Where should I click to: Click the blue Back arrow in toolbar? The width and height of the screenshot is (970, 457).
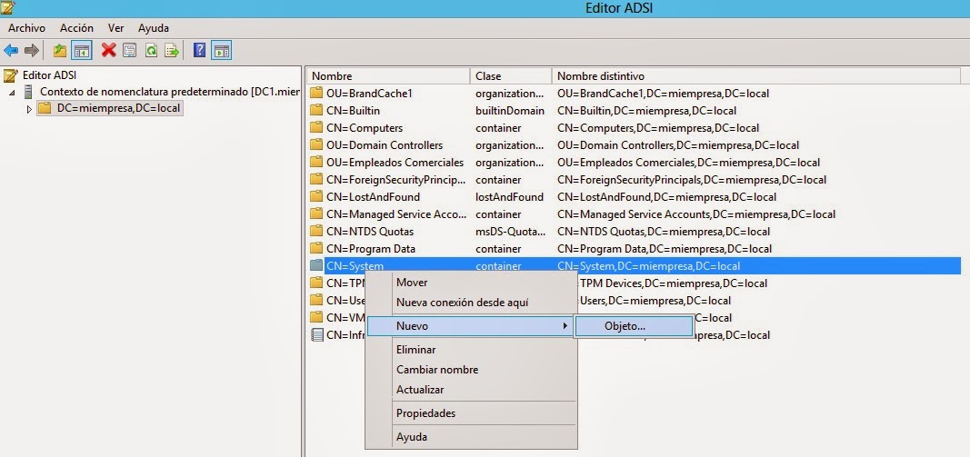coord(11,50)
